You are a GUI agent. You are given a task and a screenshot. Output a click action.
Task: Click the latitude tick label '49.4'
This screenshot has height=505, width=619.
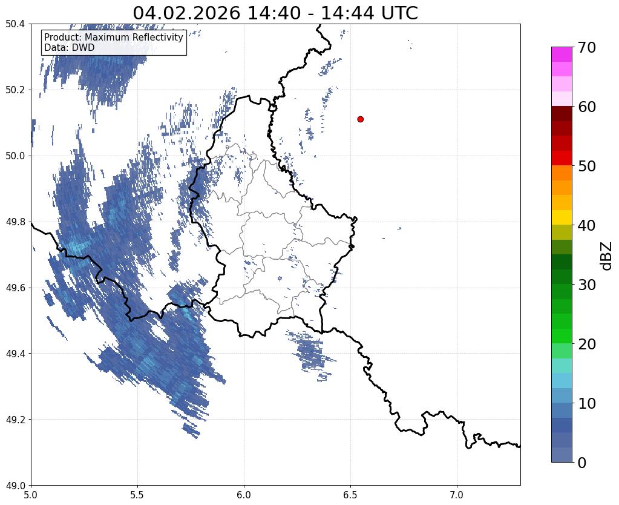tap(15, 354)
